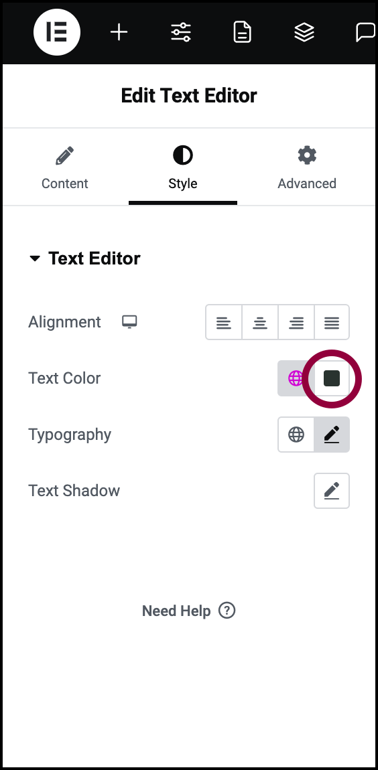Switch to the Content tab

(x=65, y=168)
